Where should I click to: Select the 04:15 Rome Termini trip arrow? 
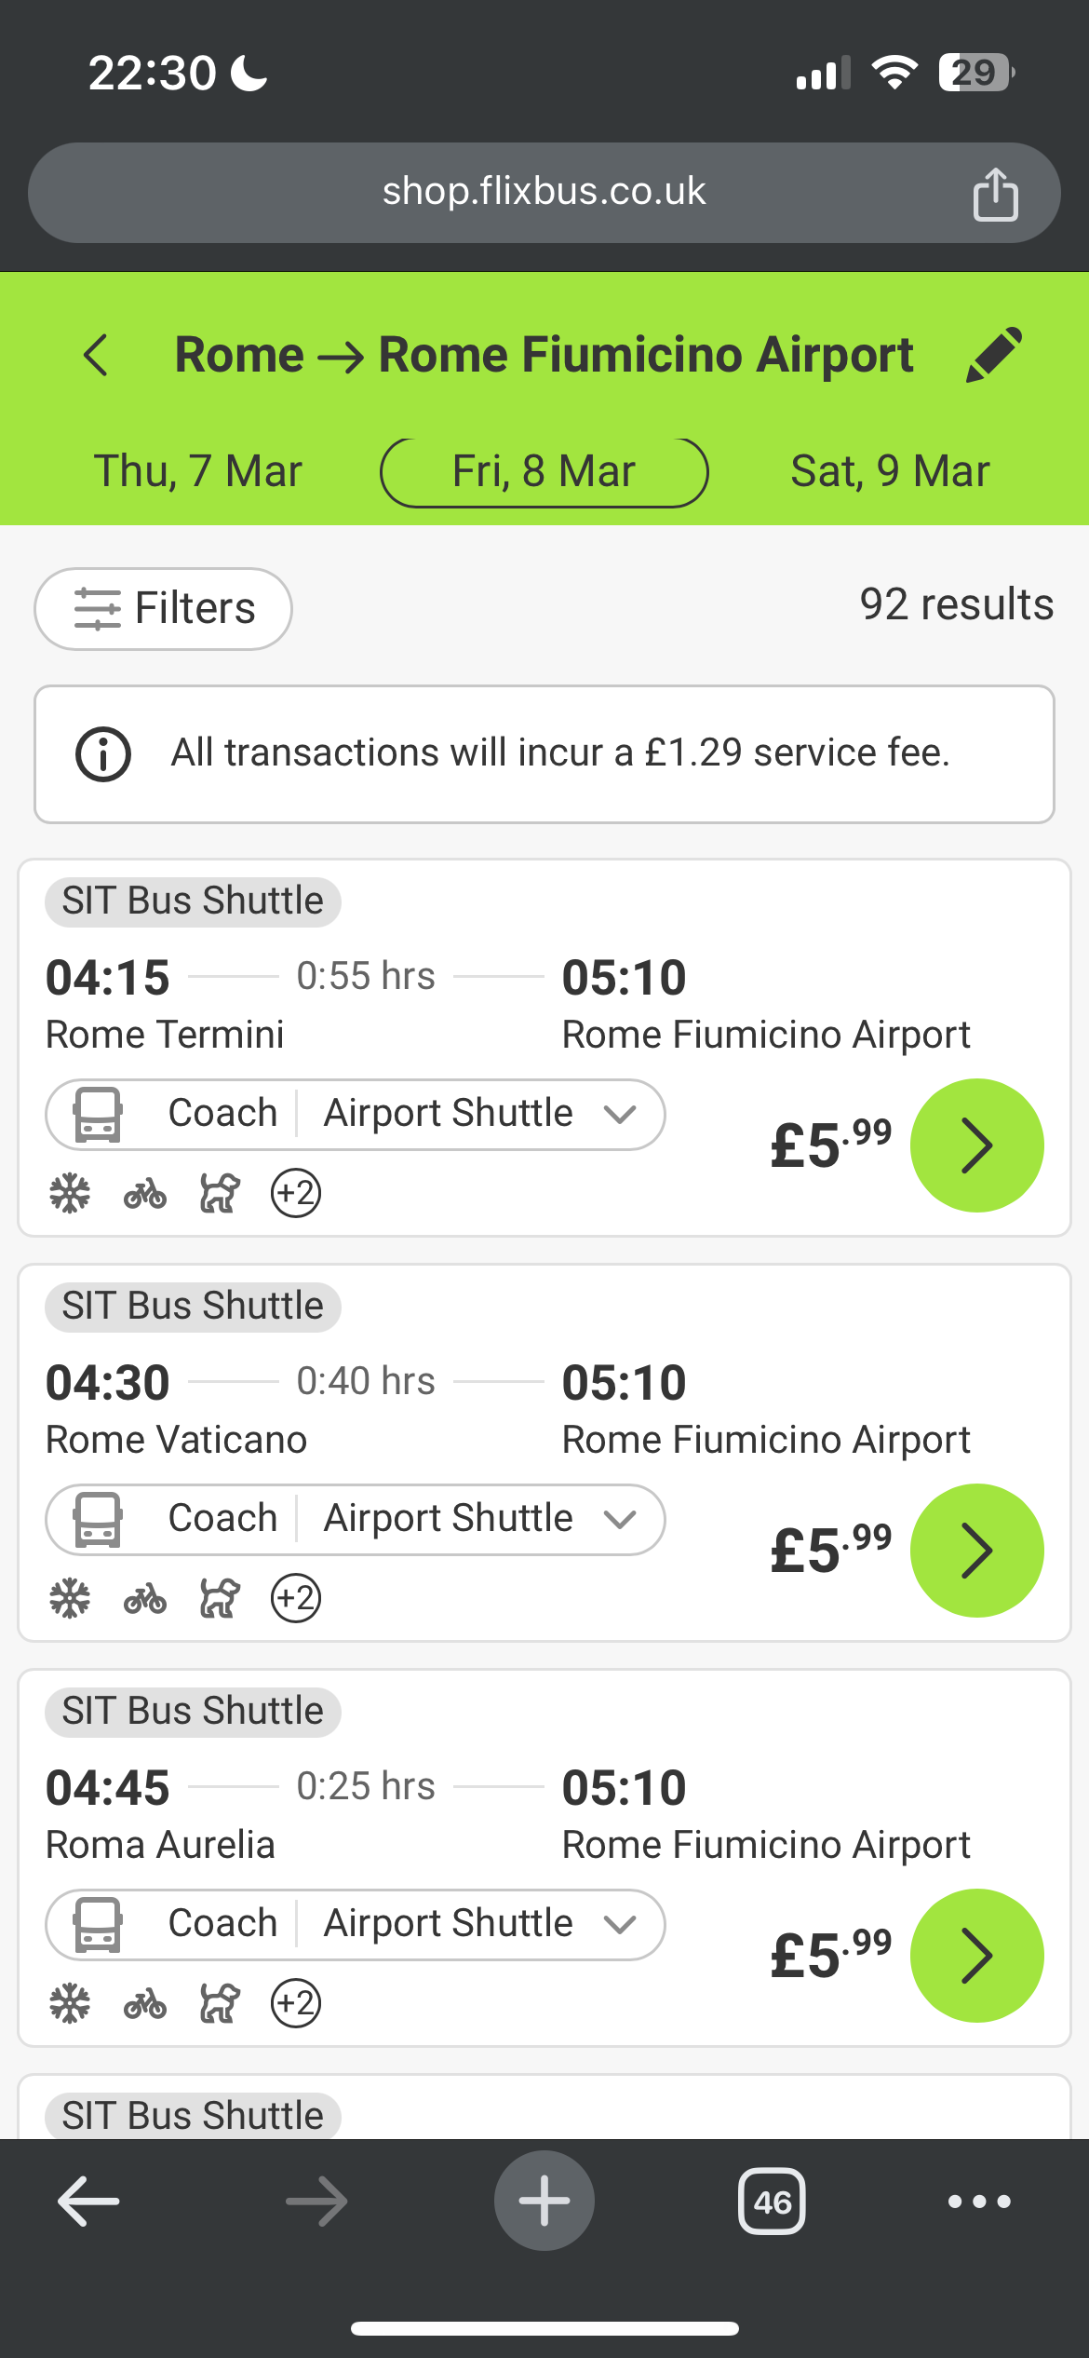tap(976, 1145)
